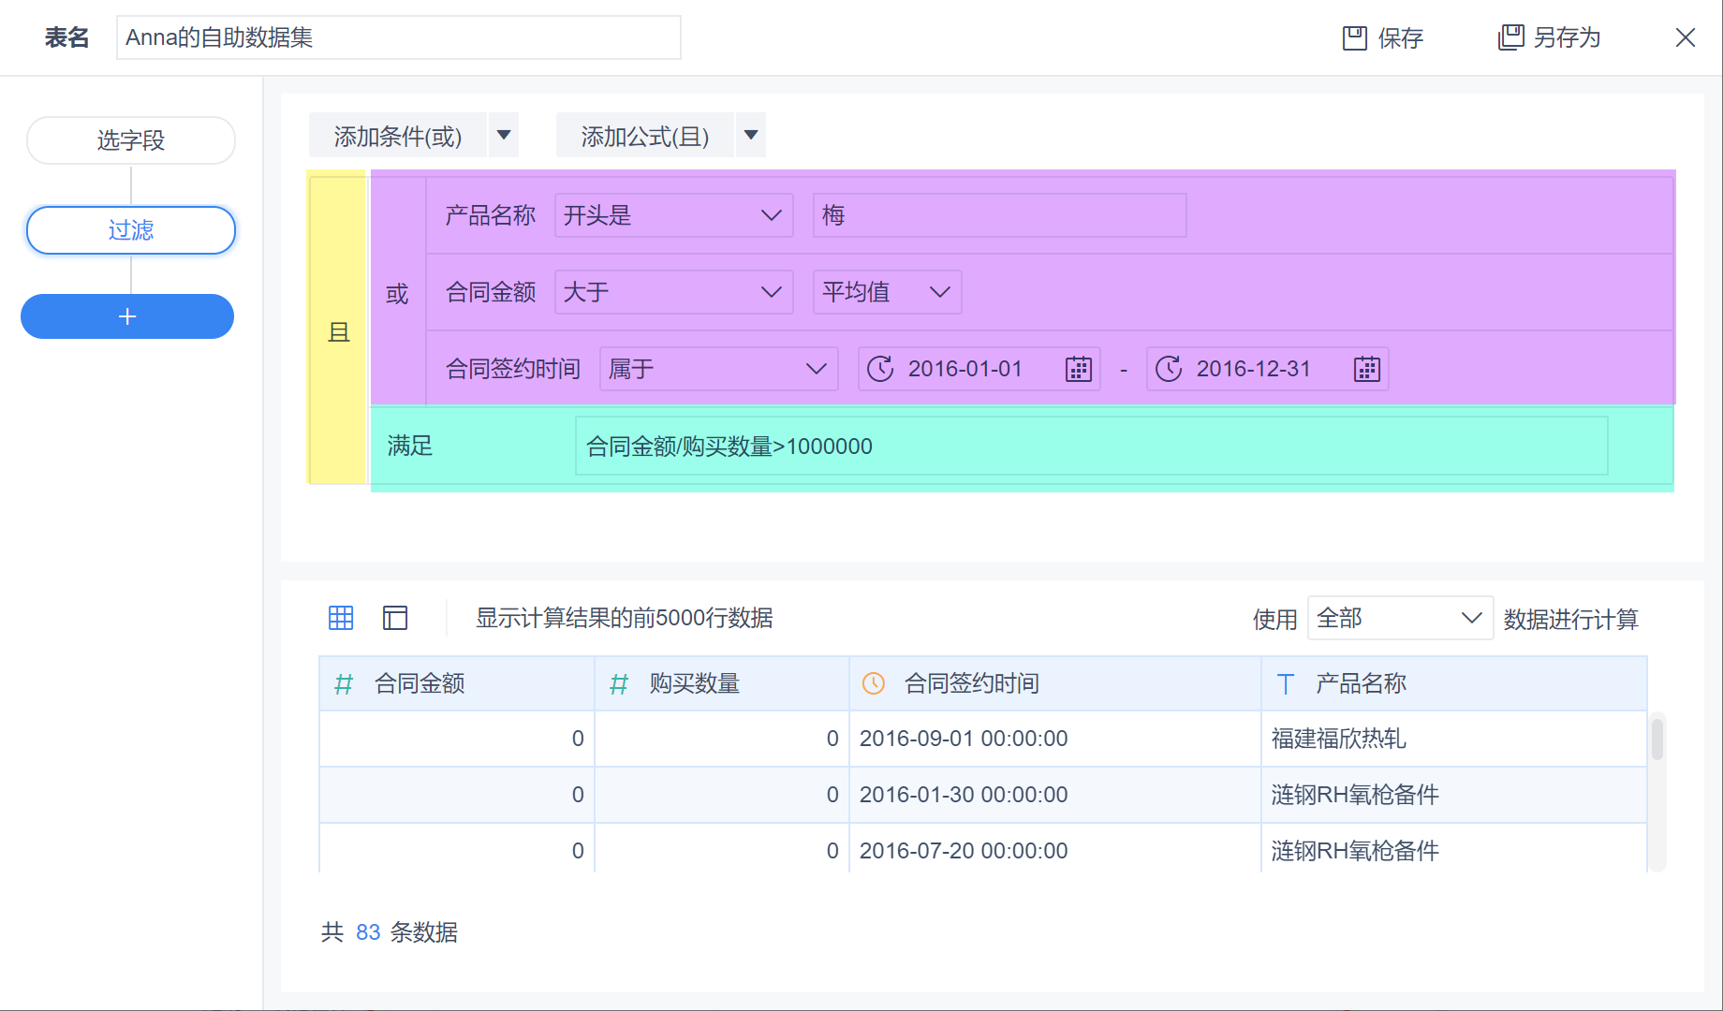The height and width of the screenshot is (1011, 1723).
Task: Click the 合同签约时间 column header
Action: tap(1055, 683)
